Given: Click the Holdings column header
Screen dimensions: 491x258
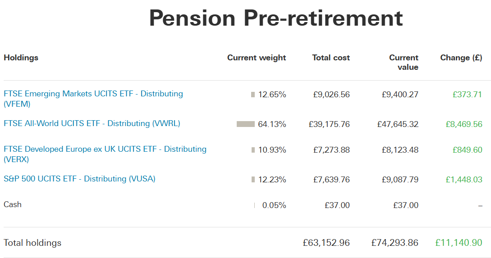Looking at the screenshot, I should coord(21,58).
